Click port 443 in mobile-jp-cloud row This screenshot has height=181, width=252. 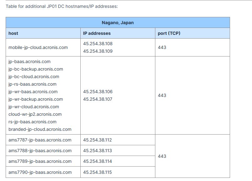162,47
